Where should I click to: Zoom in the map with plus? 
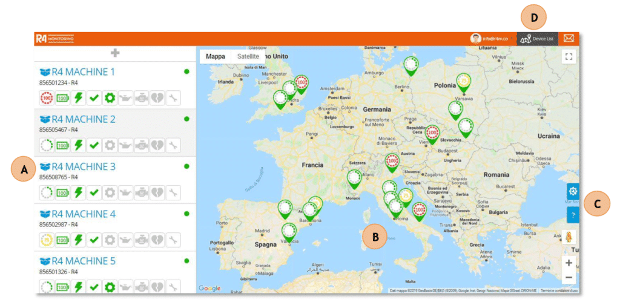point(569,263)
